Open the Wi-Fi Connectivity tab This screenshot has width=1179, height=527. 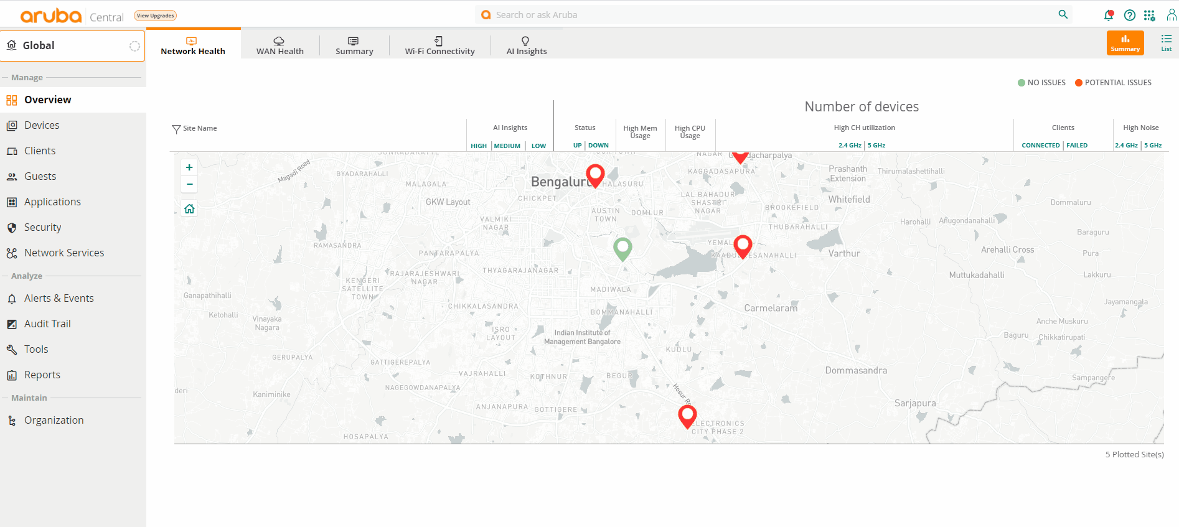point(439,45)
